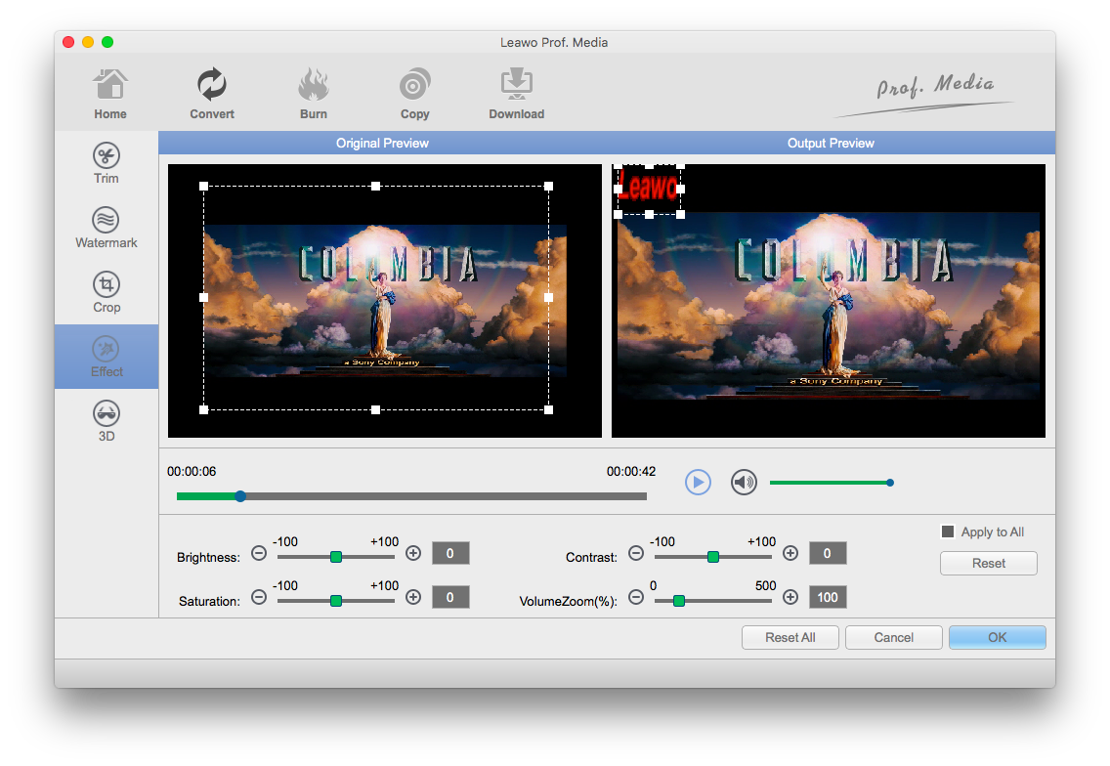Viewport: 1110px width, 766px height.
Task: Click Reset All button
Action: pos(790,637)
